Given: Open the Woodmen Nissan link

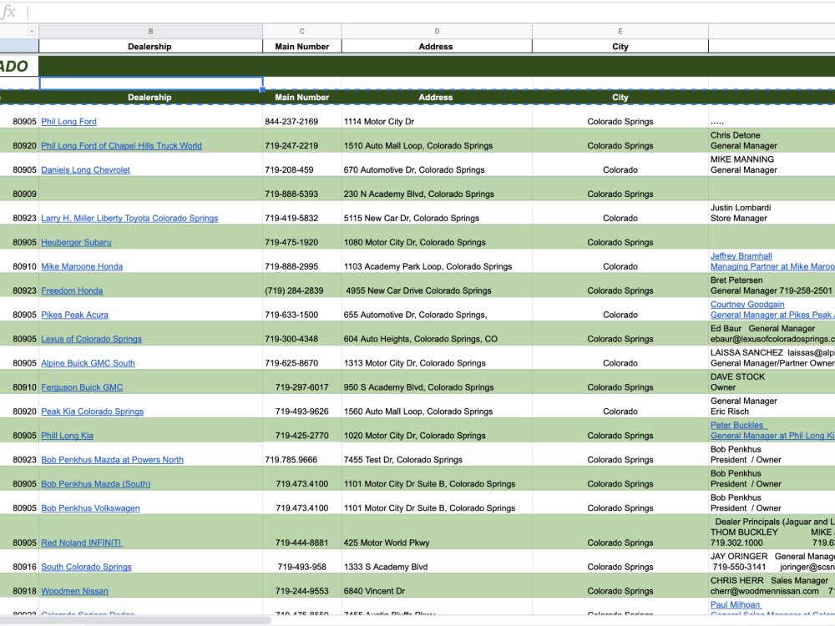Looking at the screenshot, I should (74, 591).
